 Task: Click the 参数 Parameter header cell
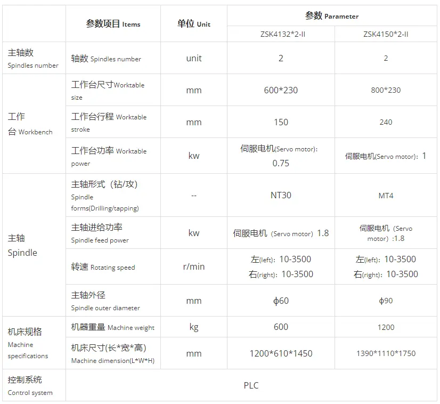[332, 16]
